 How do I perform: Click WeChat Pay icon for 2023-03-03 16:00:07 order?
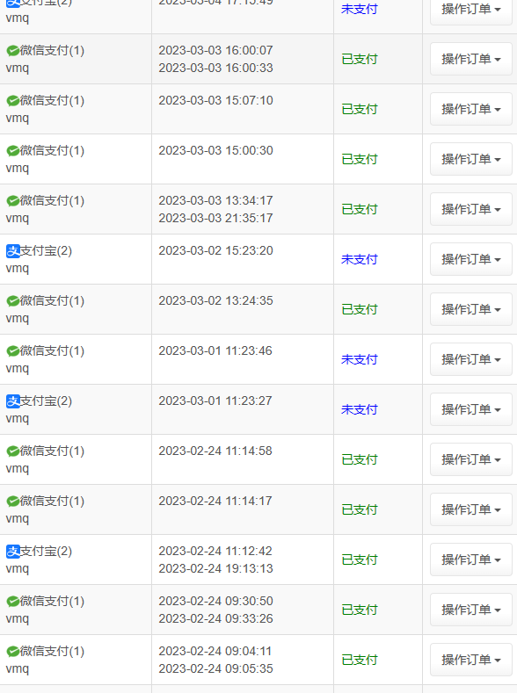click(13, 51)
